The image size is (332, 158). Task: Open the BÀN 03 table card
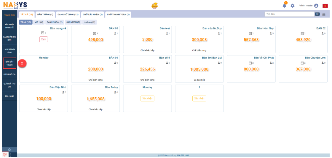(95, 39)
